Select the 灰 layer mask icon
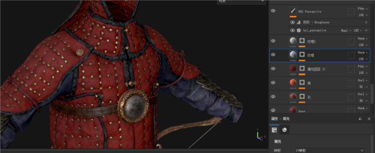This screenshot has height=153, width=375. [x=302, y=97]
